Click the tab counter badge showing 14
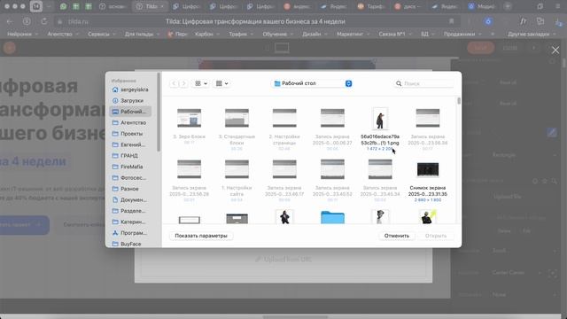 pos(36,6)
